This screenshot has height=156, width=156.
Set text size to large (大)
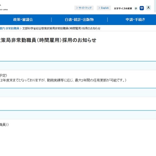148,8
